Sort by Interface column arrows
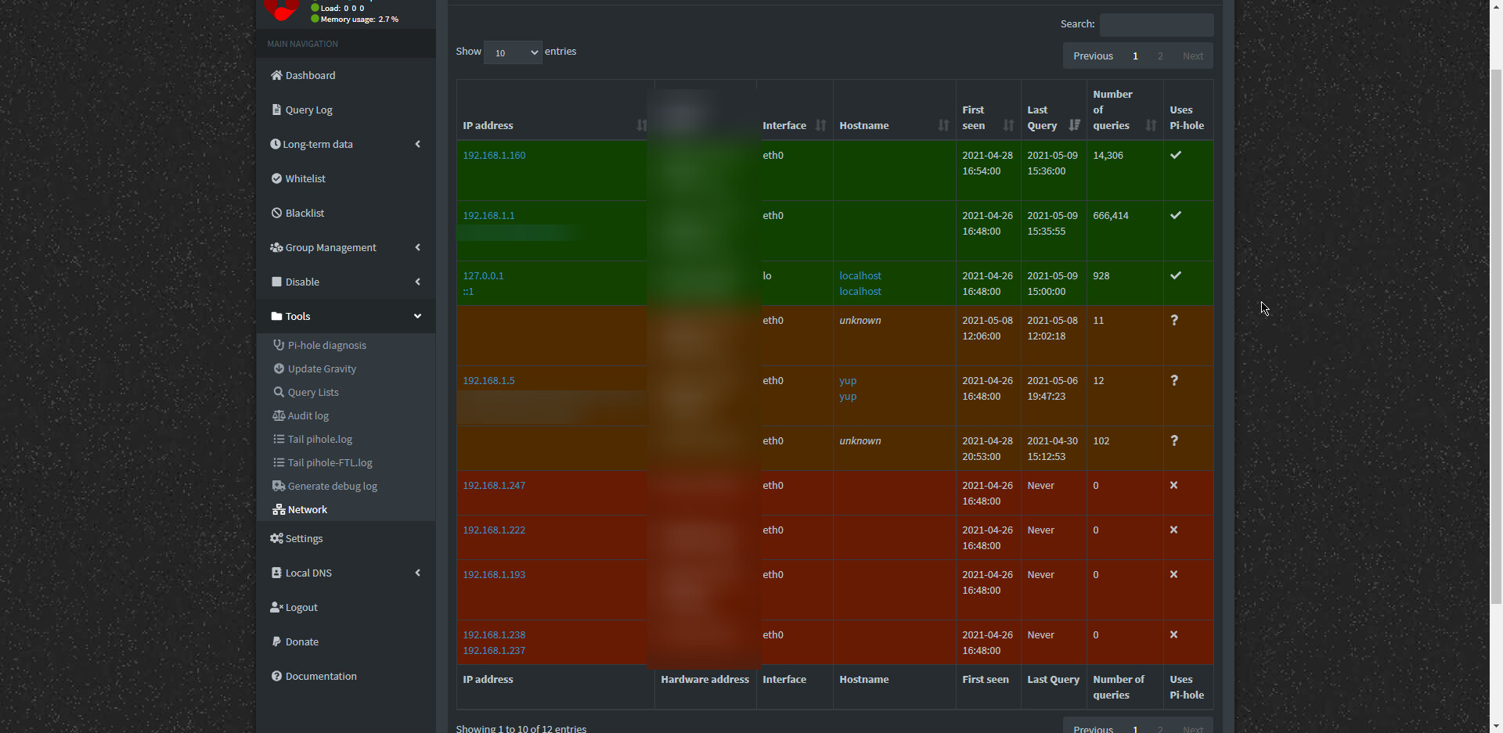Screen dimensions: 1503x733 (x=820, y=125)
